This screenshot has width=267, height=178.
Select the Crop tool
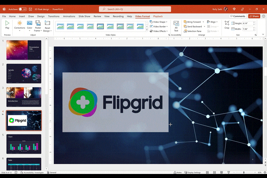[227, 25]
